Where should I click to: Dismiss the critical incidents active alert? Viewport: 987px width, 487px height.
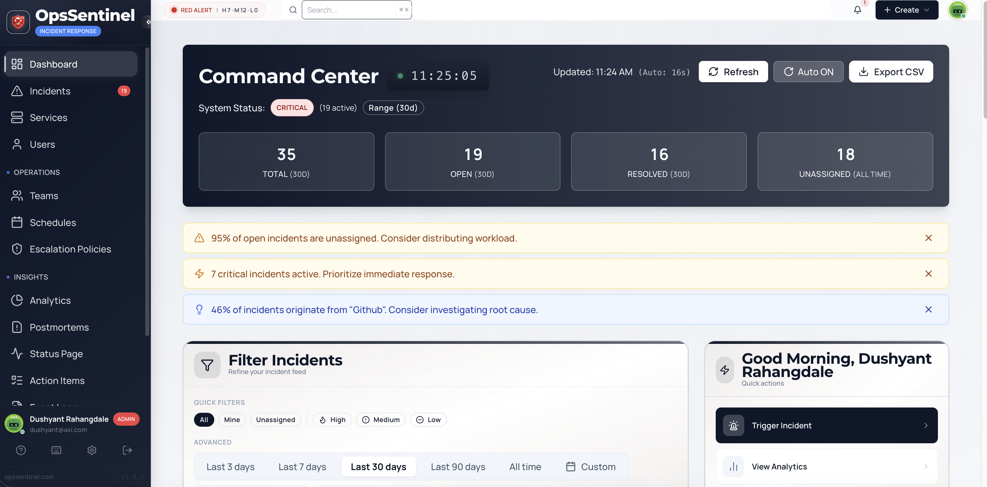[928, 274]
